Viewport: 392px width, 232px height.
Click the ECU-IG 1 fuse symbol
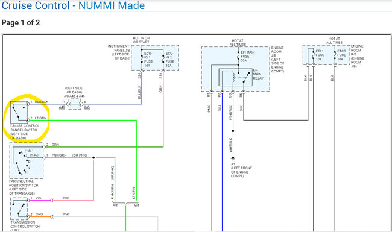pos(142,59)
